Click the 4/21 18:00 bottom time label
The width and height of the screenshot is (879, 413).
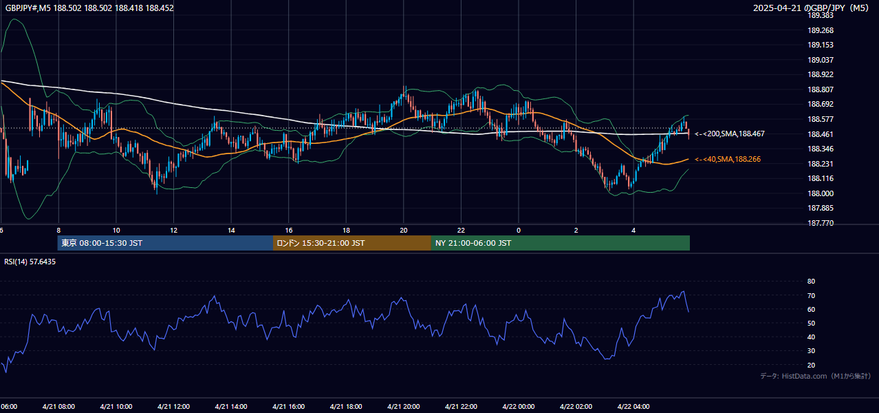click(x=346, y=407)
